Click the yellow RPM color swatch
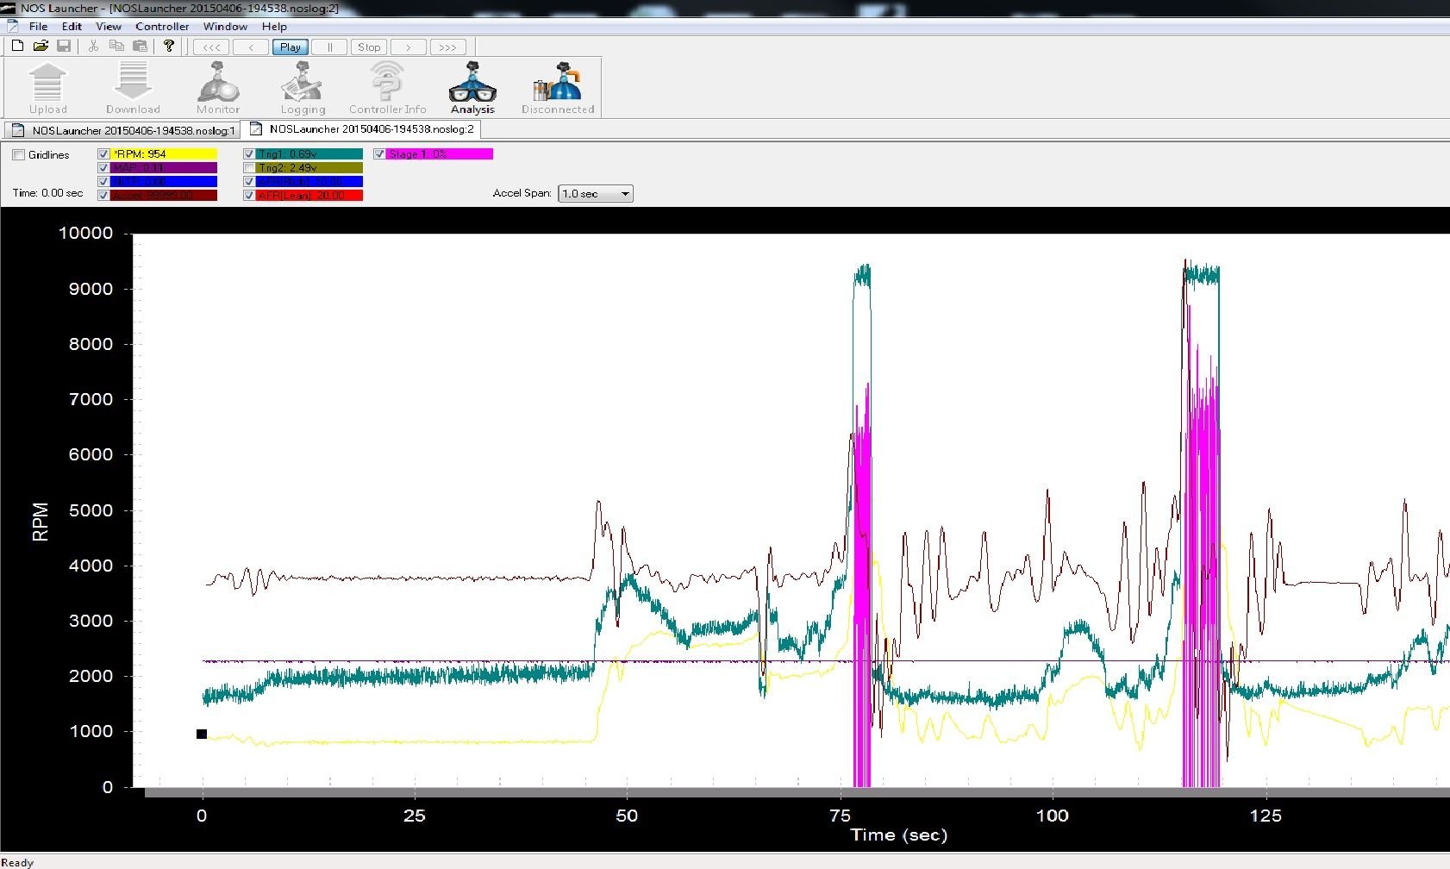The image size is (1450, 869). (164, 154)
